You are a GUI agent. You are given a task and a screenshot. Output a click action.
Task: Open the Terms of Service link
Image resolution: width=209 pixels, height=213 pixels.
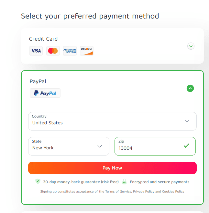tap(118, 192)
